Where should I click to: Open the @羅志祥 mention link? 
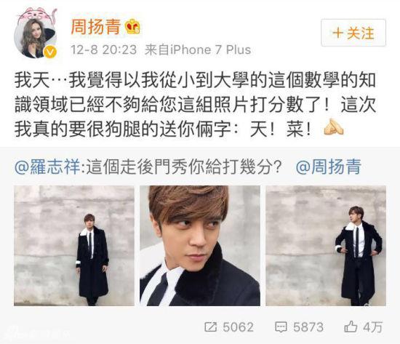[47, 167]
